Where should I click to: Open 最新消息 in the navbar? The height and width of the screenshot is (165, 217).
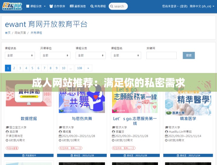click(78, 6)
